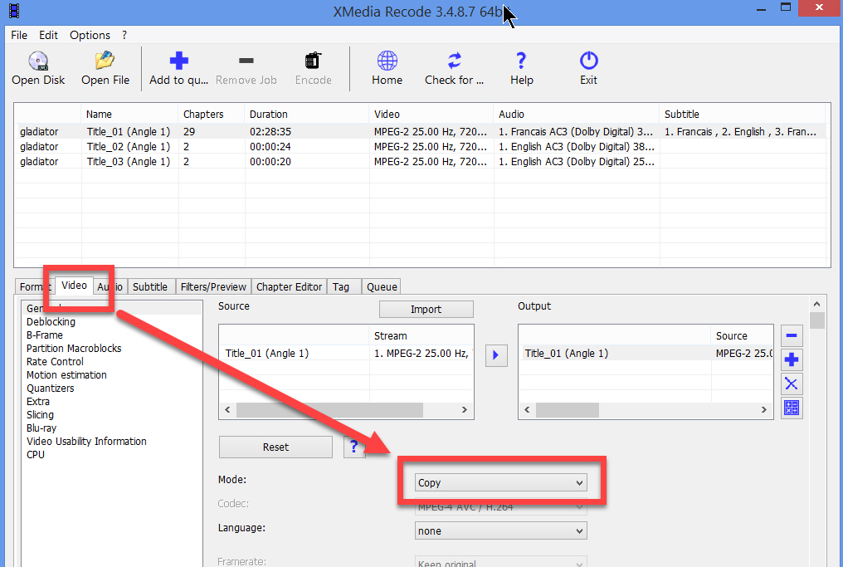This screenshot has width=843, height=567.
Task: Switch to the Subtitle tab
Action: [x=150, y=286]
